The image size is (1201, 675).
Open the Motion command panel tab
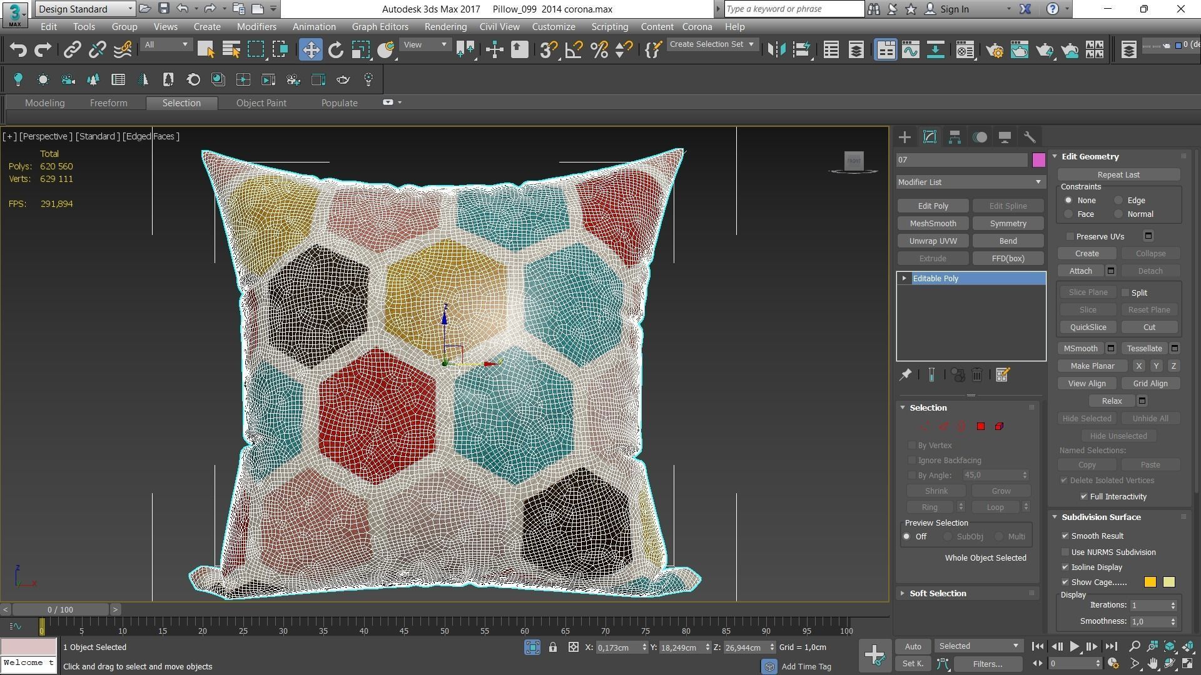click(980, 137)
